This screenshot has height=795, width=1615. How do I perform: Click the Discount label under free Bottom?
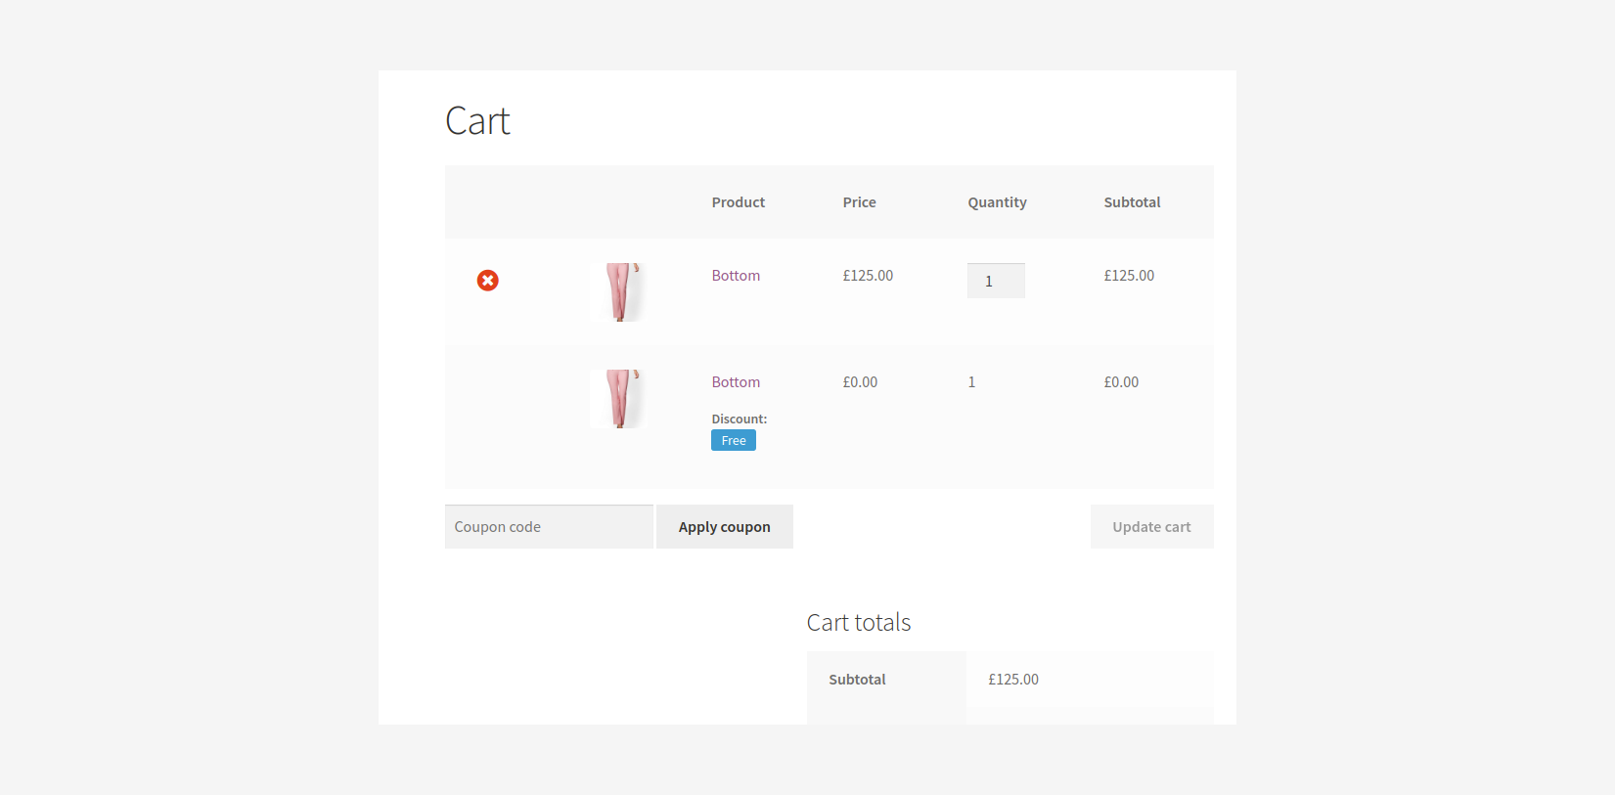(x=740, y=420)
